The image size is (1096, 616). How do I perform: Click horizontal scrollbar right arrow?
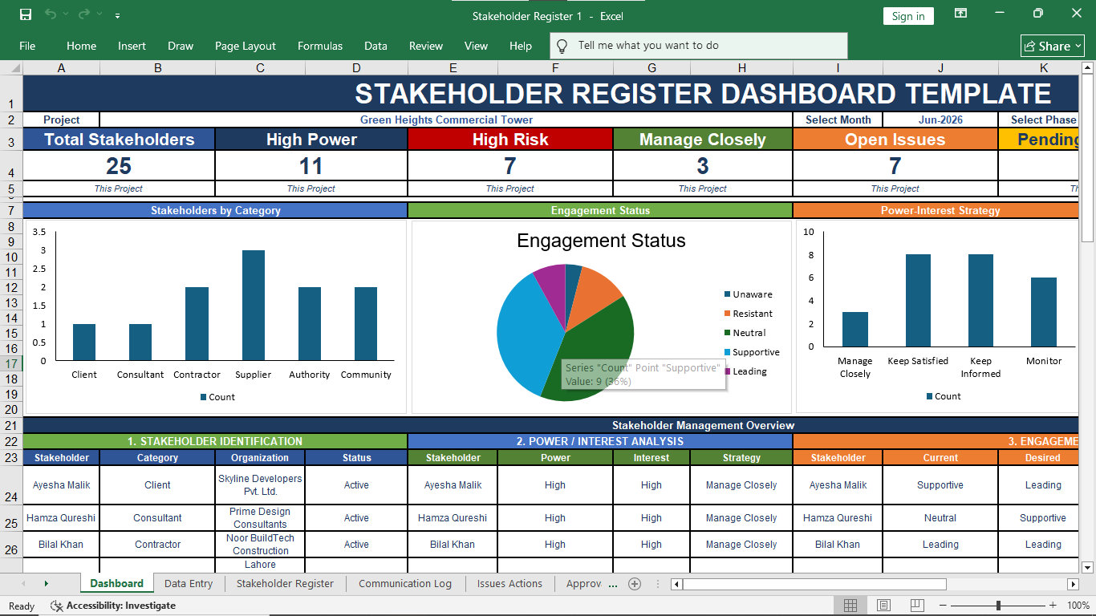(1073, 584)
